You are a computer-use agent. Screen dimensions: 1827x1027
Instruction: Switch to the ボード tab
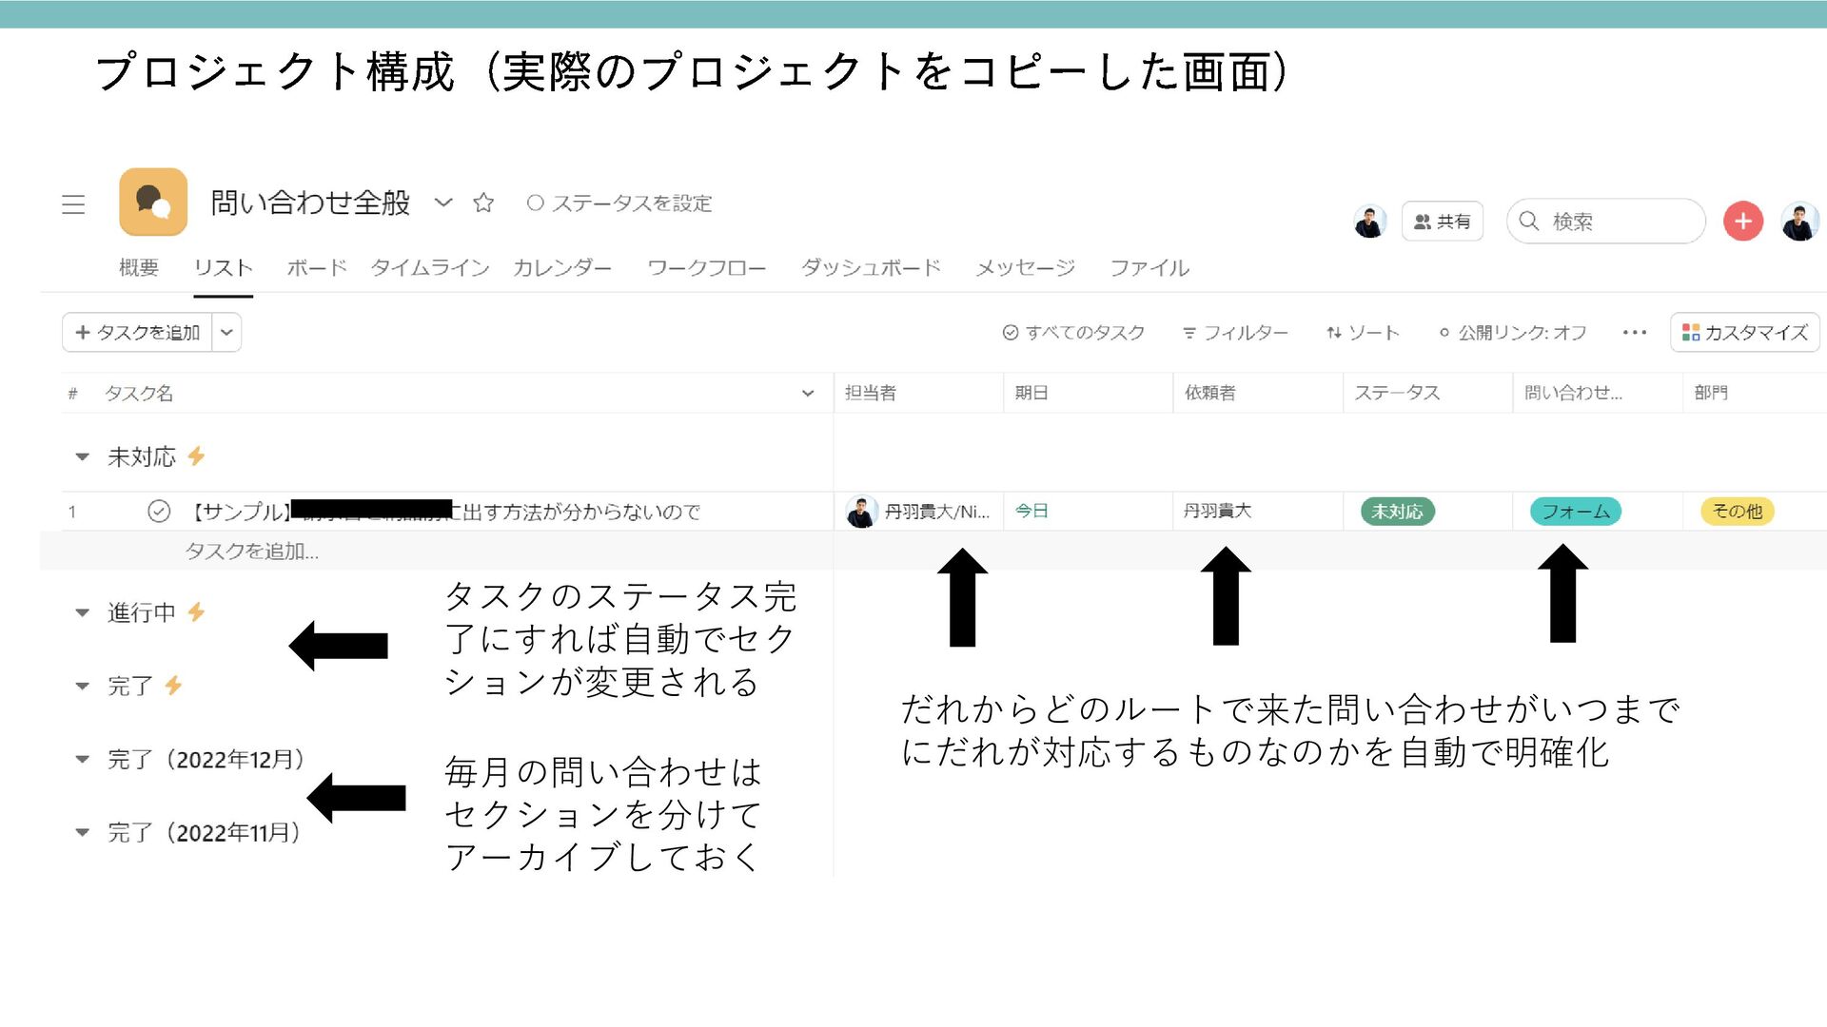[x=316, y=268]
